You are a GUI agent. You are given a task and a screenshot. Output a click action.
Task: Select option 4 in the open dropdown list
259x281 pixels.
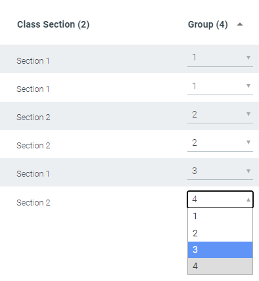tap(220, 266)
